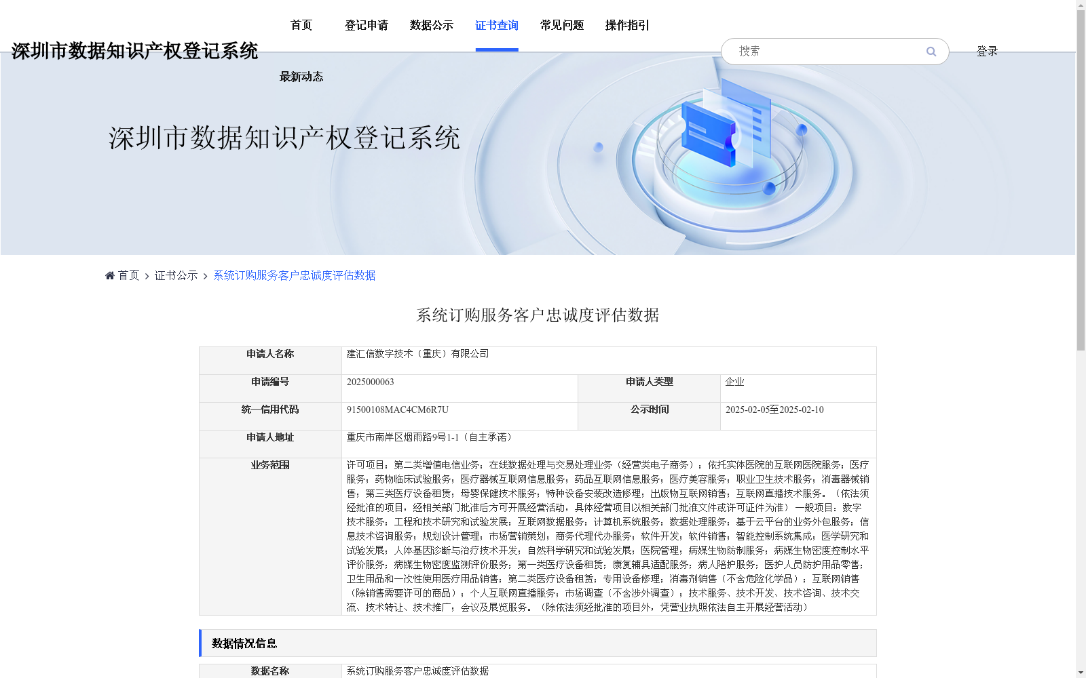Click the 申请编号 label cell
Viewport: 1086px width, 678px height.
click(x=270, y=388)
